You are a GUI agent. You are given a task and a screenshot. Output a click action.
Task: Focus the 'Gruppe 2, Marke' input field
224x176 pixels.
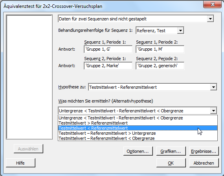coord(108,66)
